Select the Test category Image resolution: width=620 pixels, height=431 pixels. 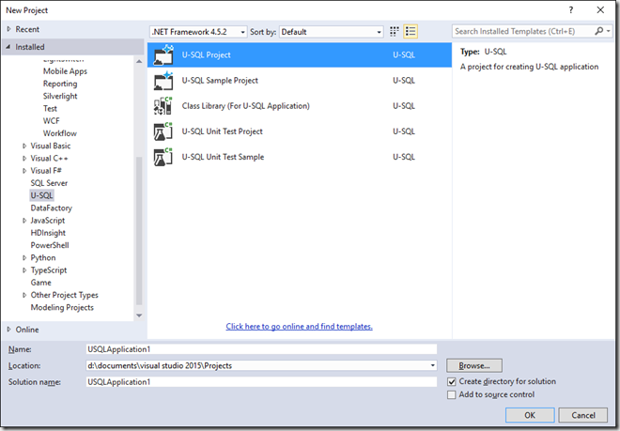tap(50, 109)
